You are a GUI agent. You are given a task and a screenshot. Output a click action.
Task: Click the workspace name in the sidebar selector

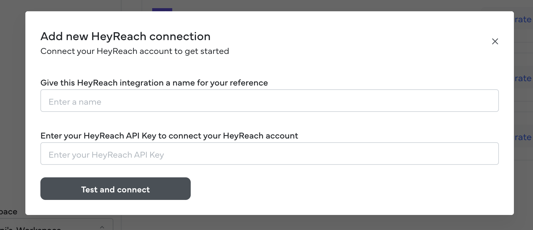(31, 228)
